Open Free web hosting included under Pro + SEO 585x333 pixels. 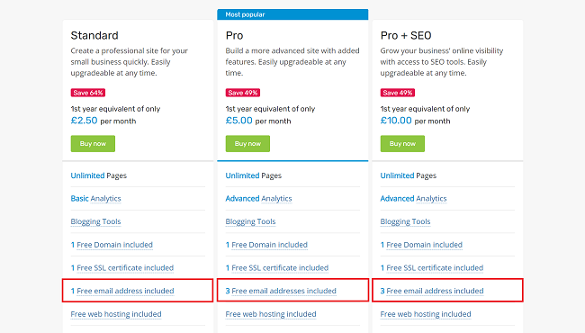[426, 314]
